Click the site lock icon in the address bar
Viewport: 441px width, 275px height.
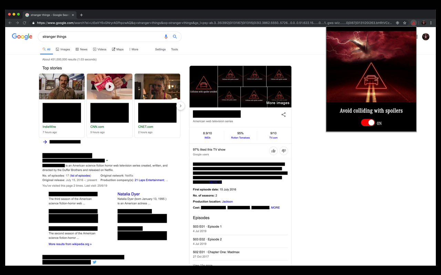33,23
